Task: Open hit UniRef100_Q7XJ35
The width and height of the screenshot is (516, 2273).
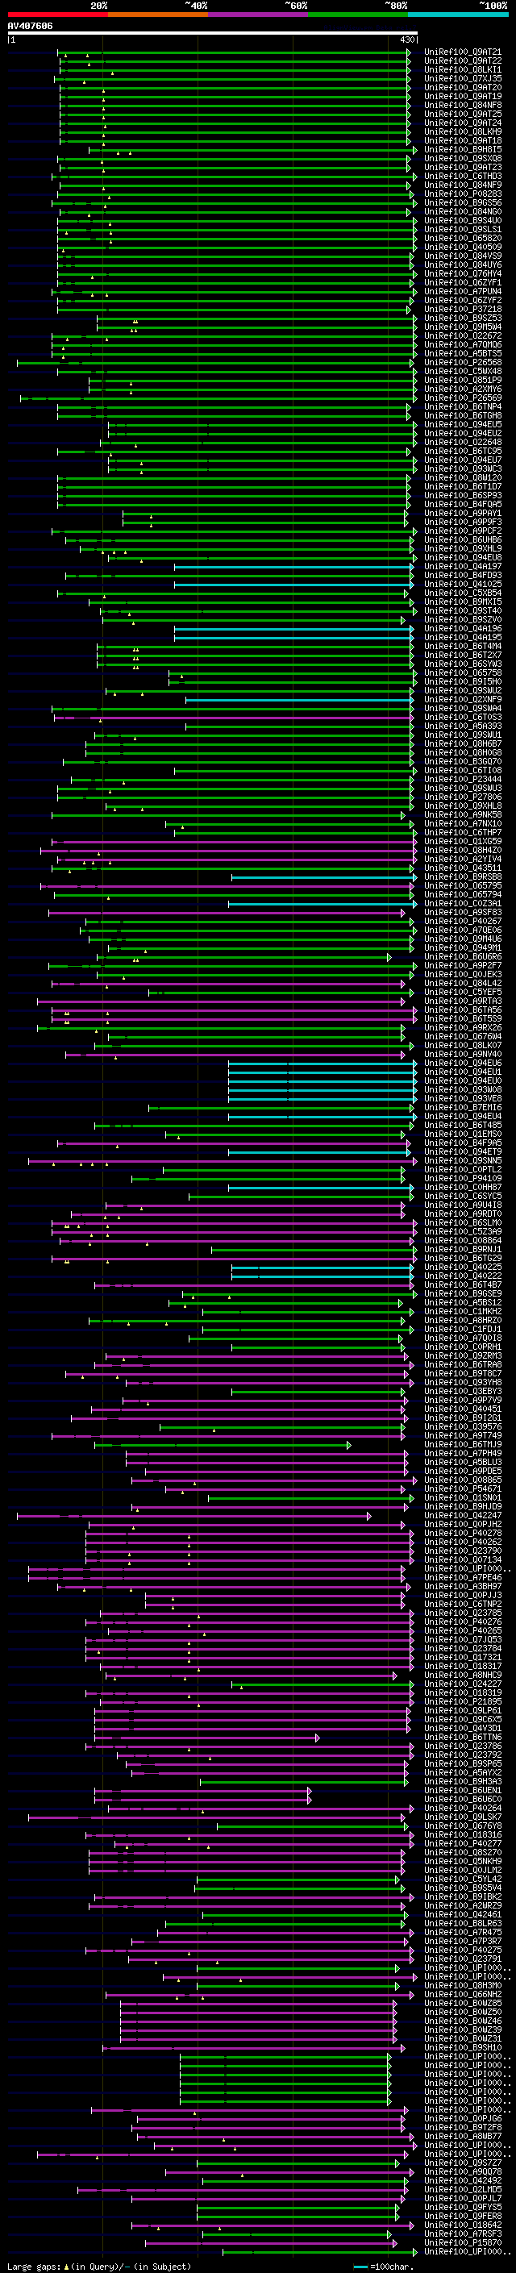Action: pyautogui.click(x=463, y=78)
